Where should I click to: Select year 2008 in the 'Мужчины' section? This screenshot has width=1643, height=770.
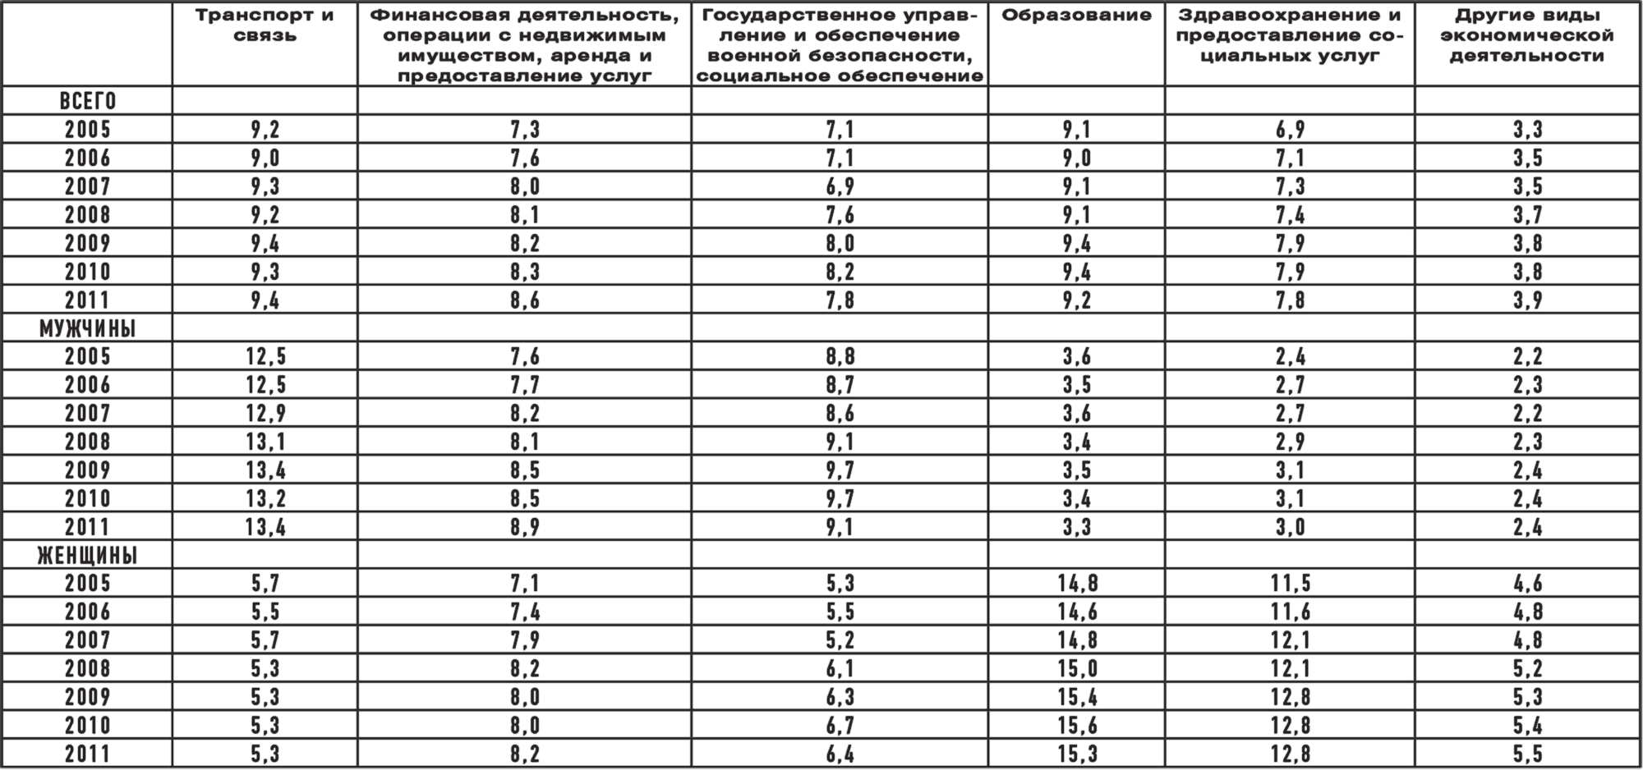coord(88,442)
